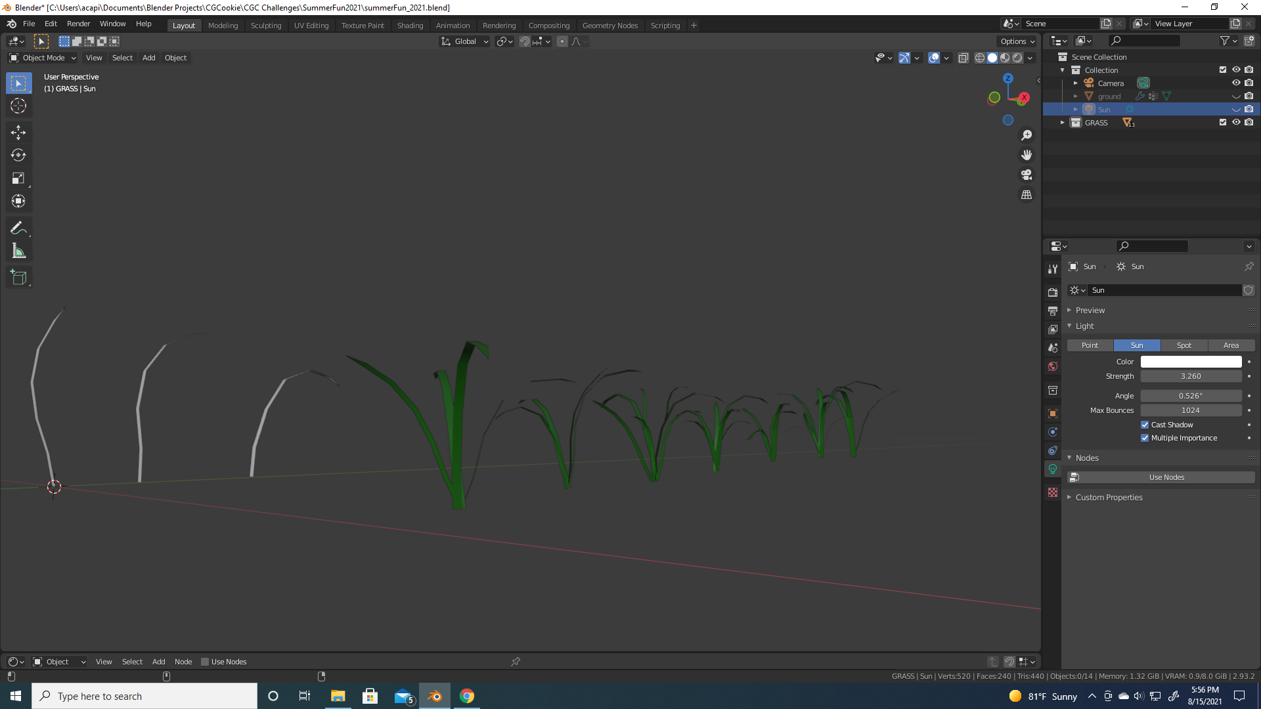Select the Rotate tool
Screen dimensions: 1261x709
coord(18,156)
